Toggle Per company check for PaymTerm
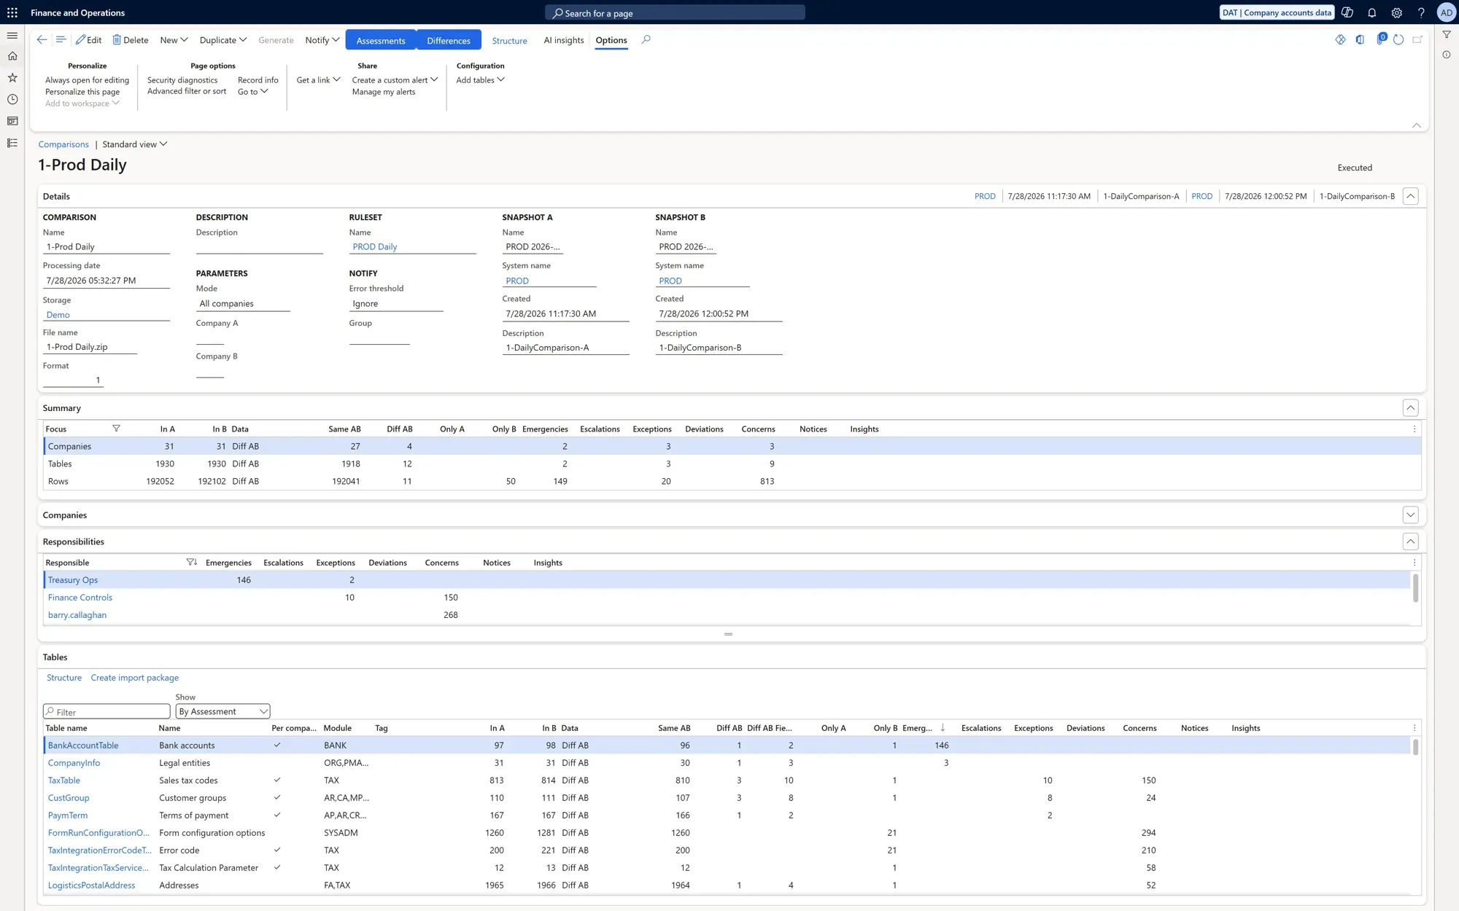The height and width of the screenshot is (911, 1459). (x=277, y=815)
